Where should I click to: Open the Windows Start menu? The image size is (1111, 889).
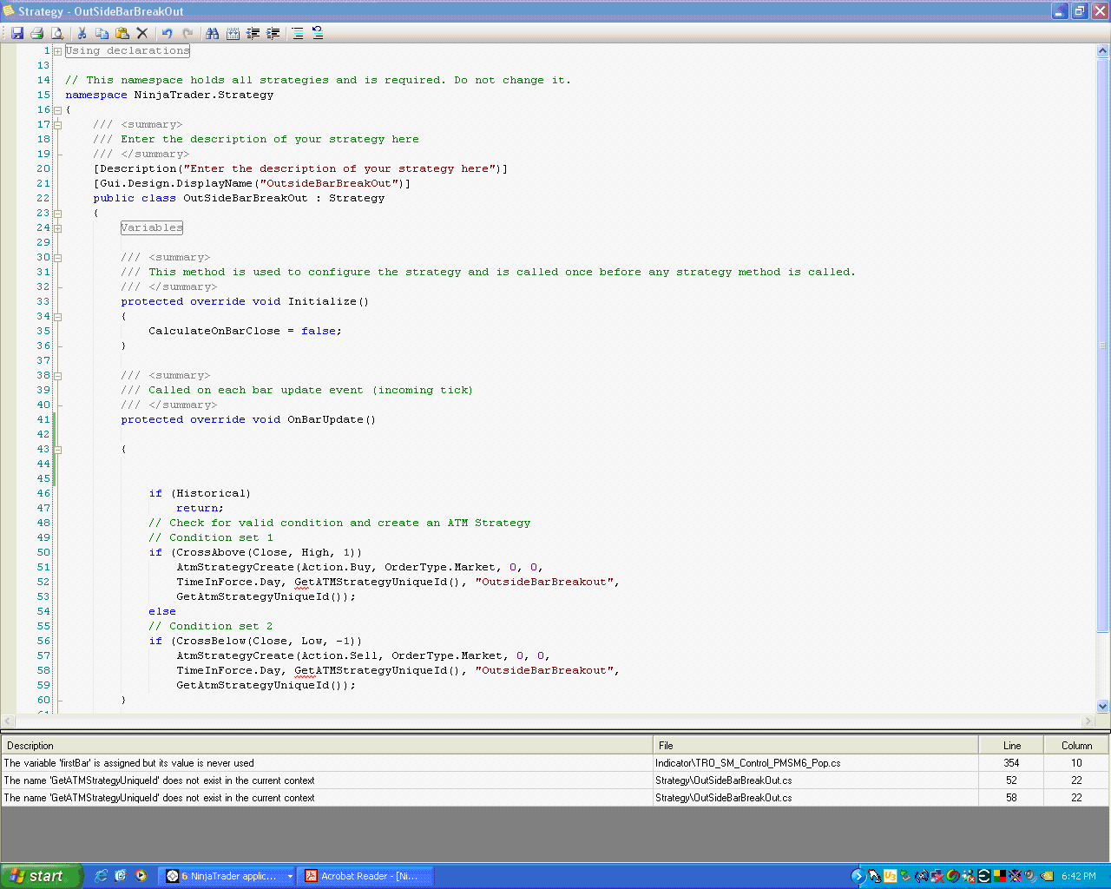41,876
